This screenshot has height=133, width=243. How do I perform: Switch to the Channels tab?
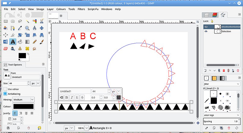(215, 15)
